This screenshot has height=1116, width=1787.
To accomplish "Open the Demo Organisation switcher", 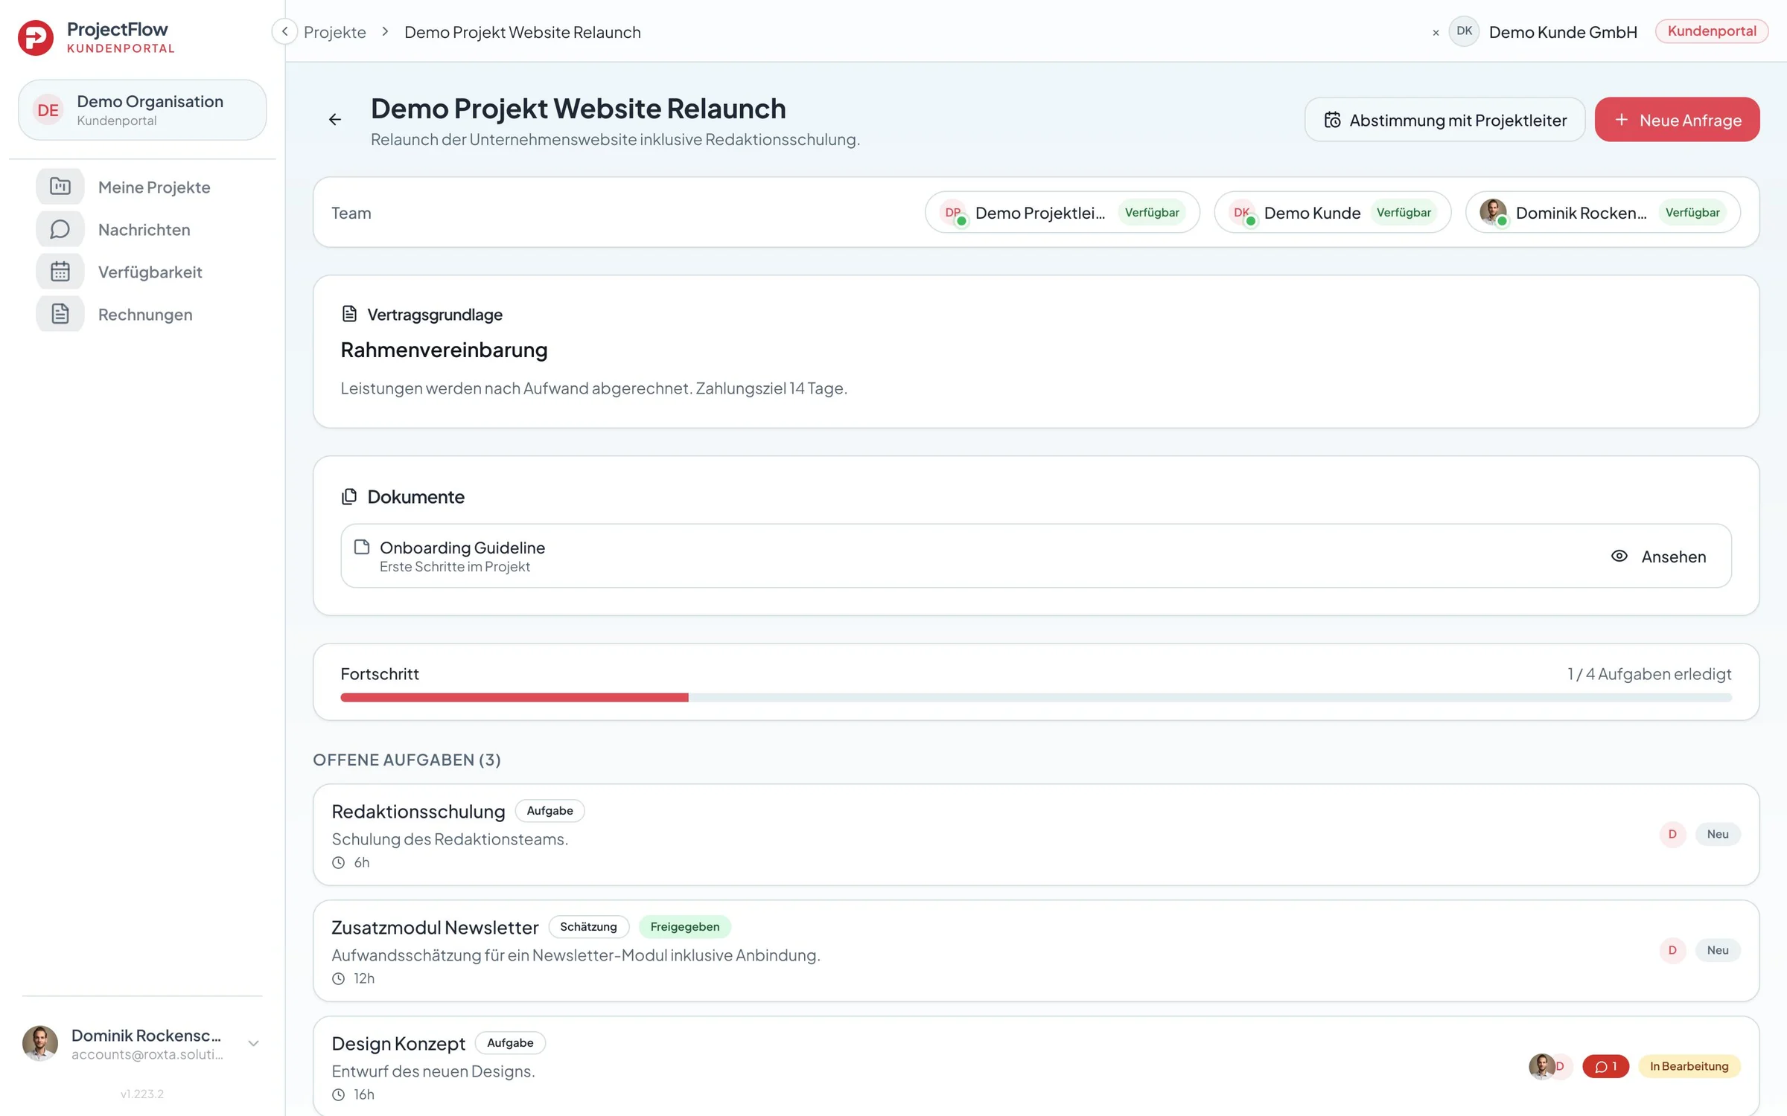I will (x=142, y=110).
